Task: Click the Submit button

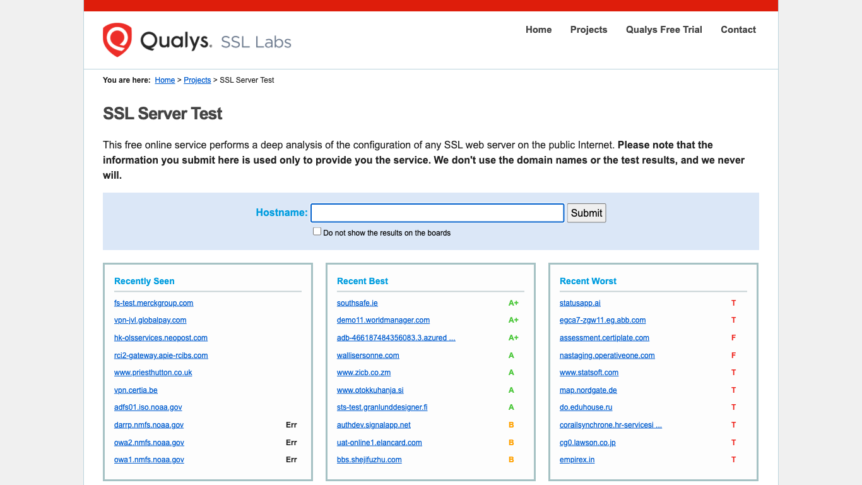Action: [x=586, y=213]
